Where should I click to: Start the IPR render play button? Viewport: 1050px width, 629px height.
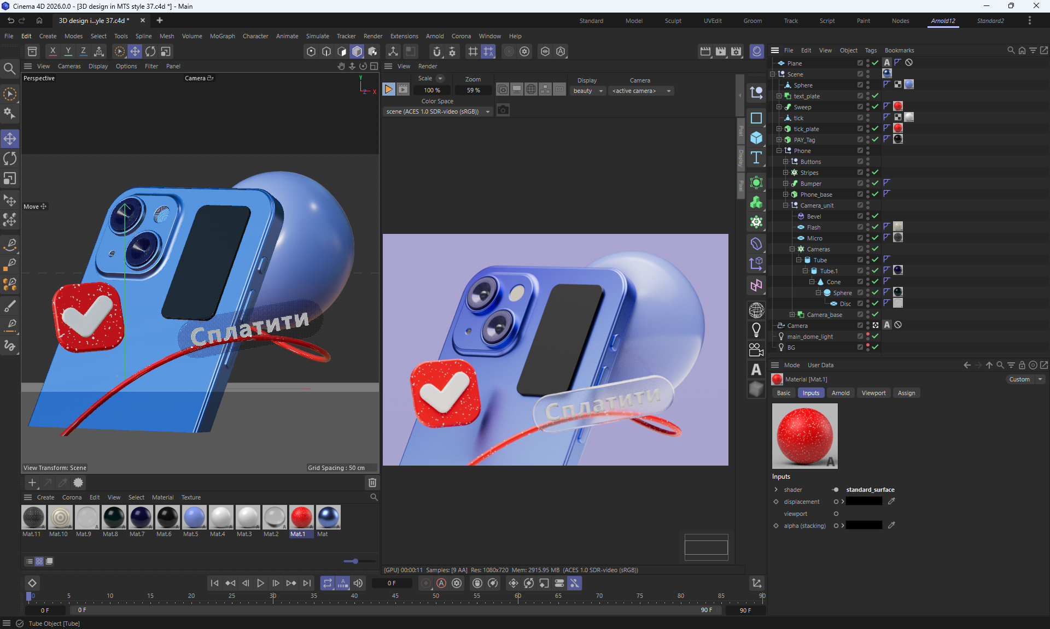tap(388, 90)
